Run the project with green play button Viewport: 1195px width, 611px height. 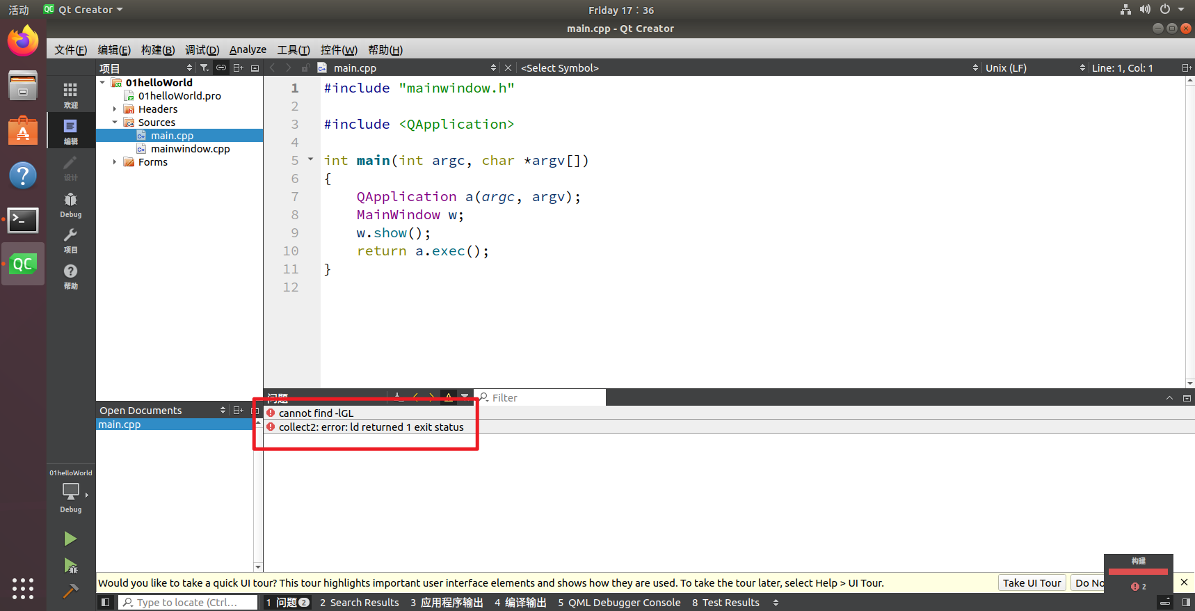70,539
